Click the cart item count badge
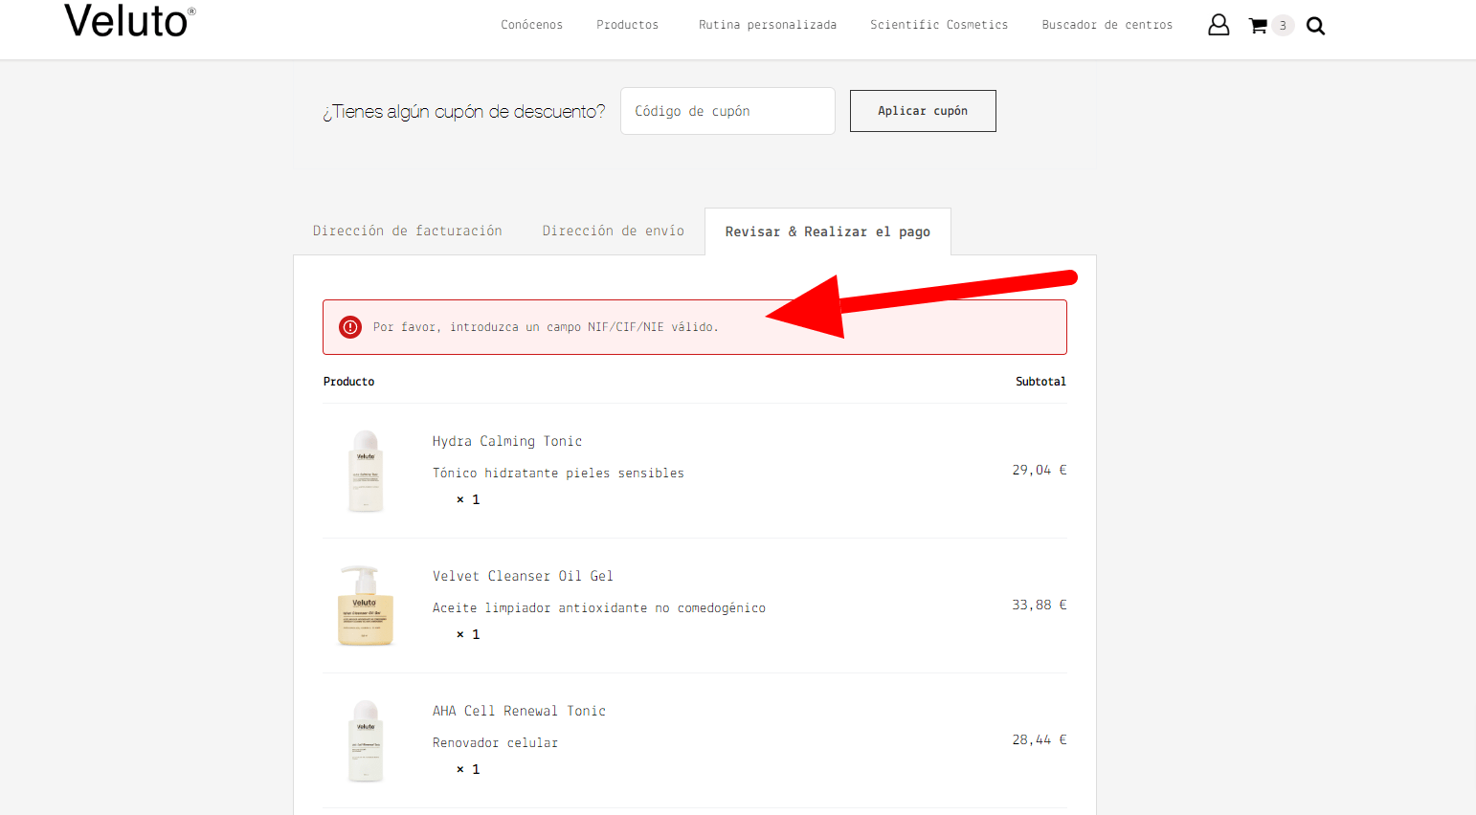Screen dimensions: 1476x815 tap(1283, 26)
